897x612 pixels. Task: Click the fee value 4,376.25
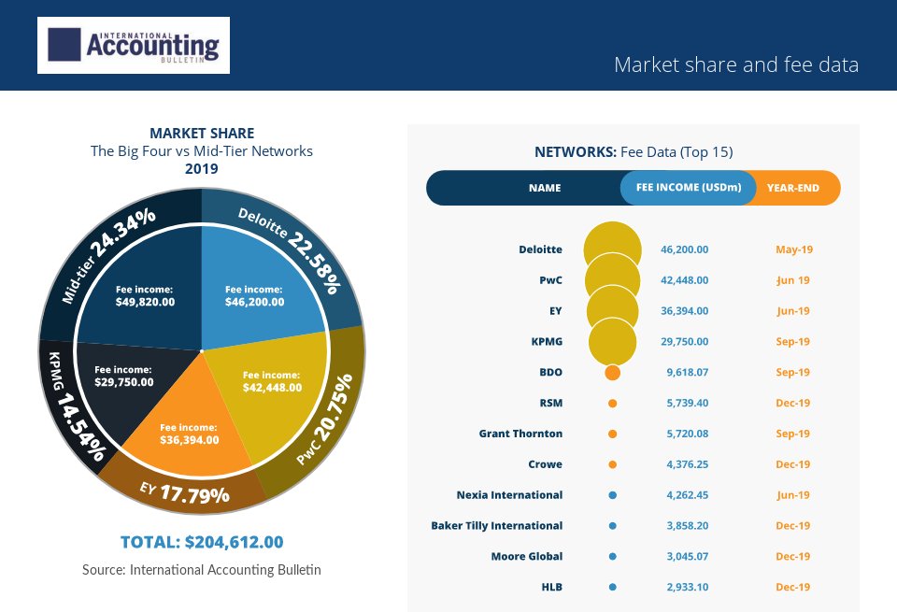pos(688,464)
